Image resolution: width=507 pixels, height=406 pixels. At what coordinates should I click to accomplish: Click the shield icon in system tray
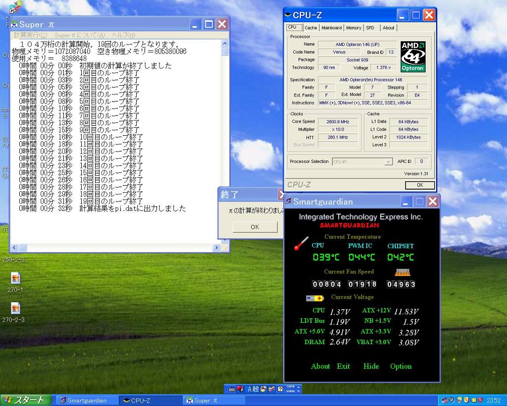[x=466, y=400]
